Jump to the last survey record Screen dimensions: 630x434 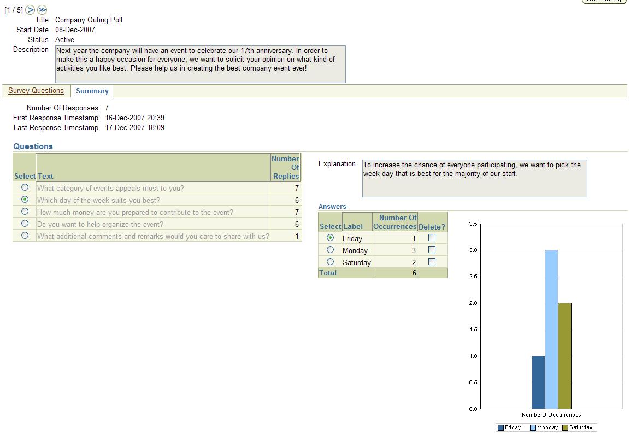coord(42,10)
